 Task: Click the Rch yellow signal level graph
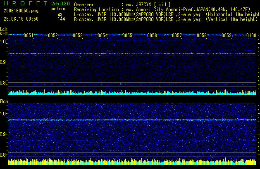[x=132, y=162]
